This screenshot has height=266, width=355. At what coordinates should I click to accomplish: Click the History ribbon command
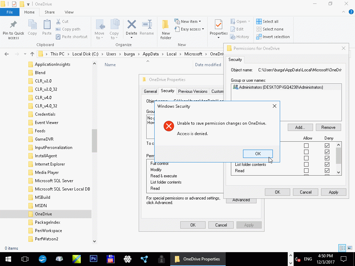(240, 37)
